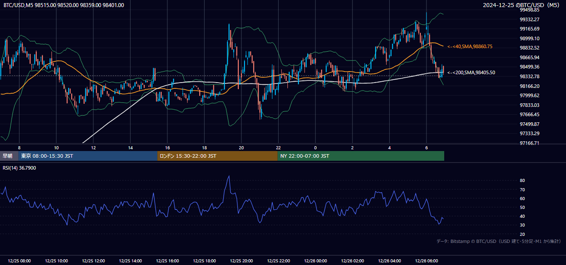Click the bottom time label 12/25 14:00
This screenshot has width=566, height=265.
[130, 261]
